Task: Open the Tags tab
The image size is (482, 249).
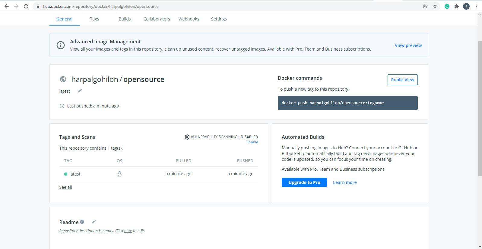Action: (94, 19)
